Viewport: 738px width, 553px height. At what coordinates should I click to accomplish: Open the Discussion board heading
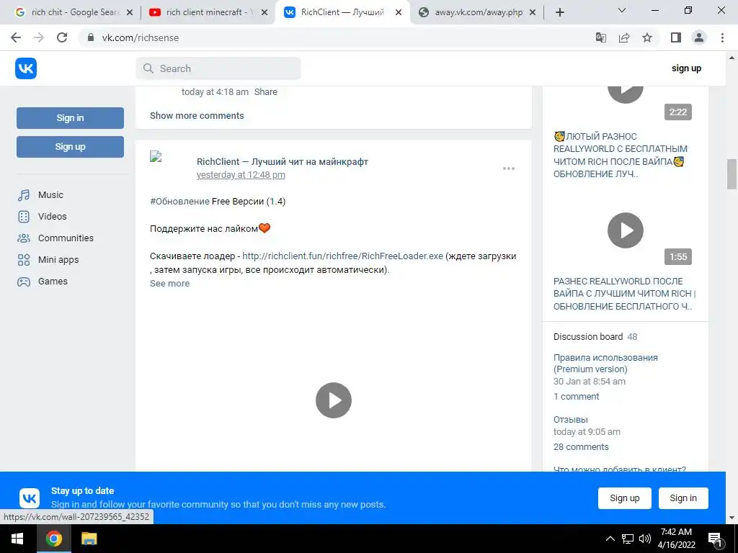pos(588,337)
